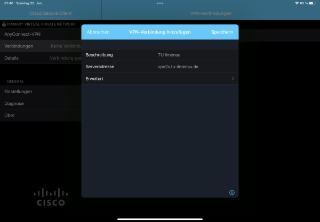The image size is (320, 222).
Task: Tap the info icon in the dialog corner
Action: [x=231, y=193]
